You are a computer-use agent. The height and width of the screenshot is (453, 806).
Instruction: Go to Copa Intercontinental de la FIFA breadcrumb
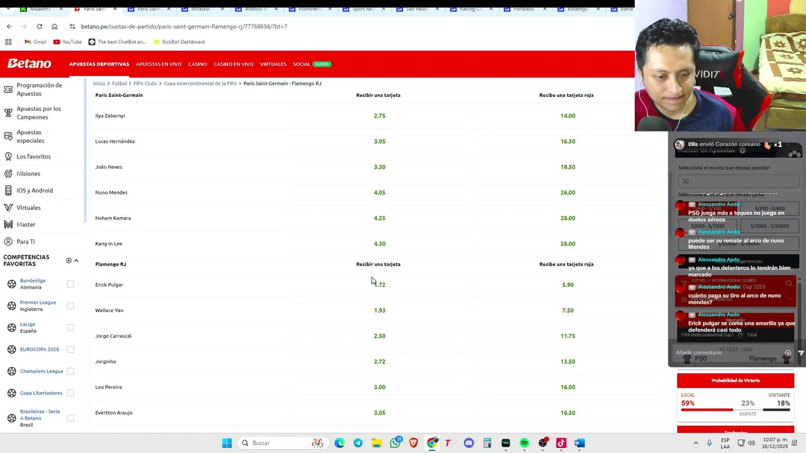(200, 83)
